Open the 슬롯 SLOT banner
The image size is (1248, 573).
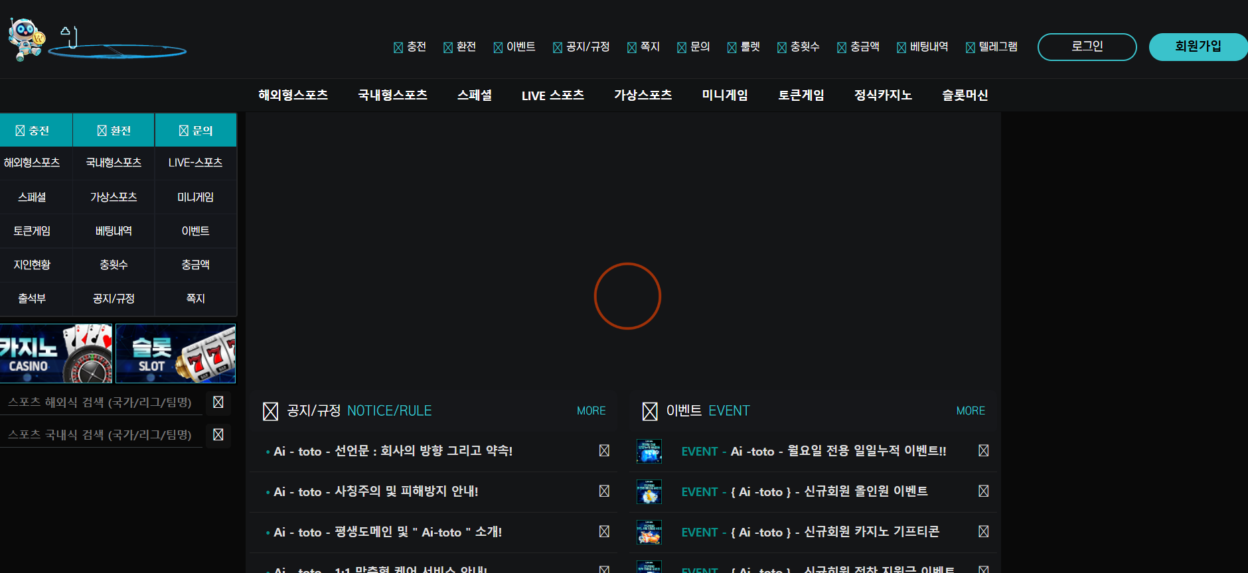click(x=175, y=353)
